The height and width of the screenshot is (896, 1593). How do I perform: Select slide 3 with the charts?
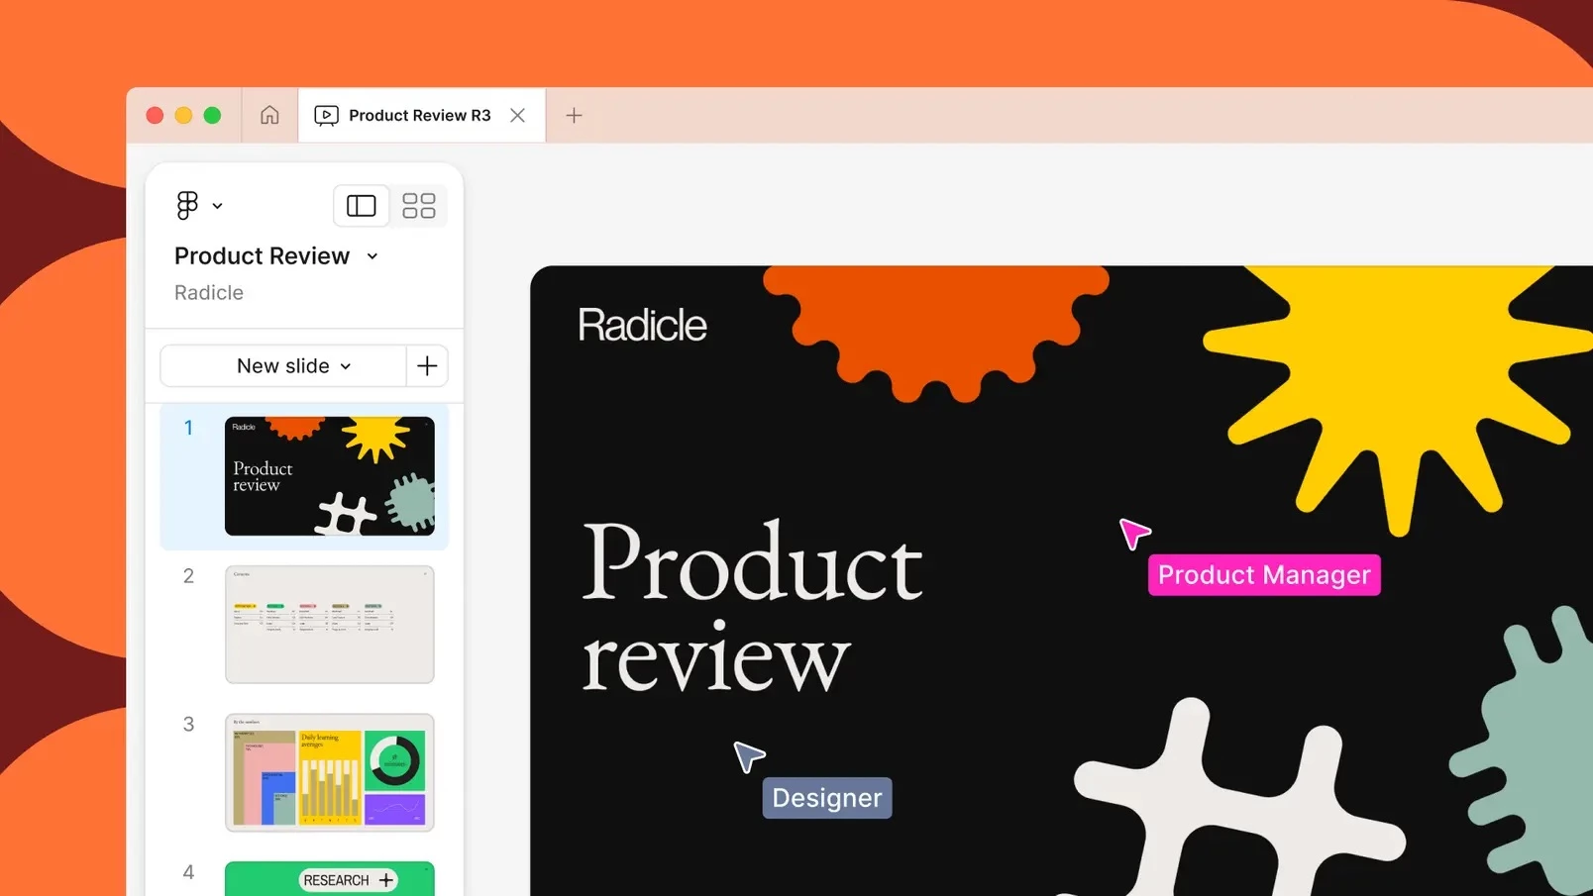tap(329, 773)
